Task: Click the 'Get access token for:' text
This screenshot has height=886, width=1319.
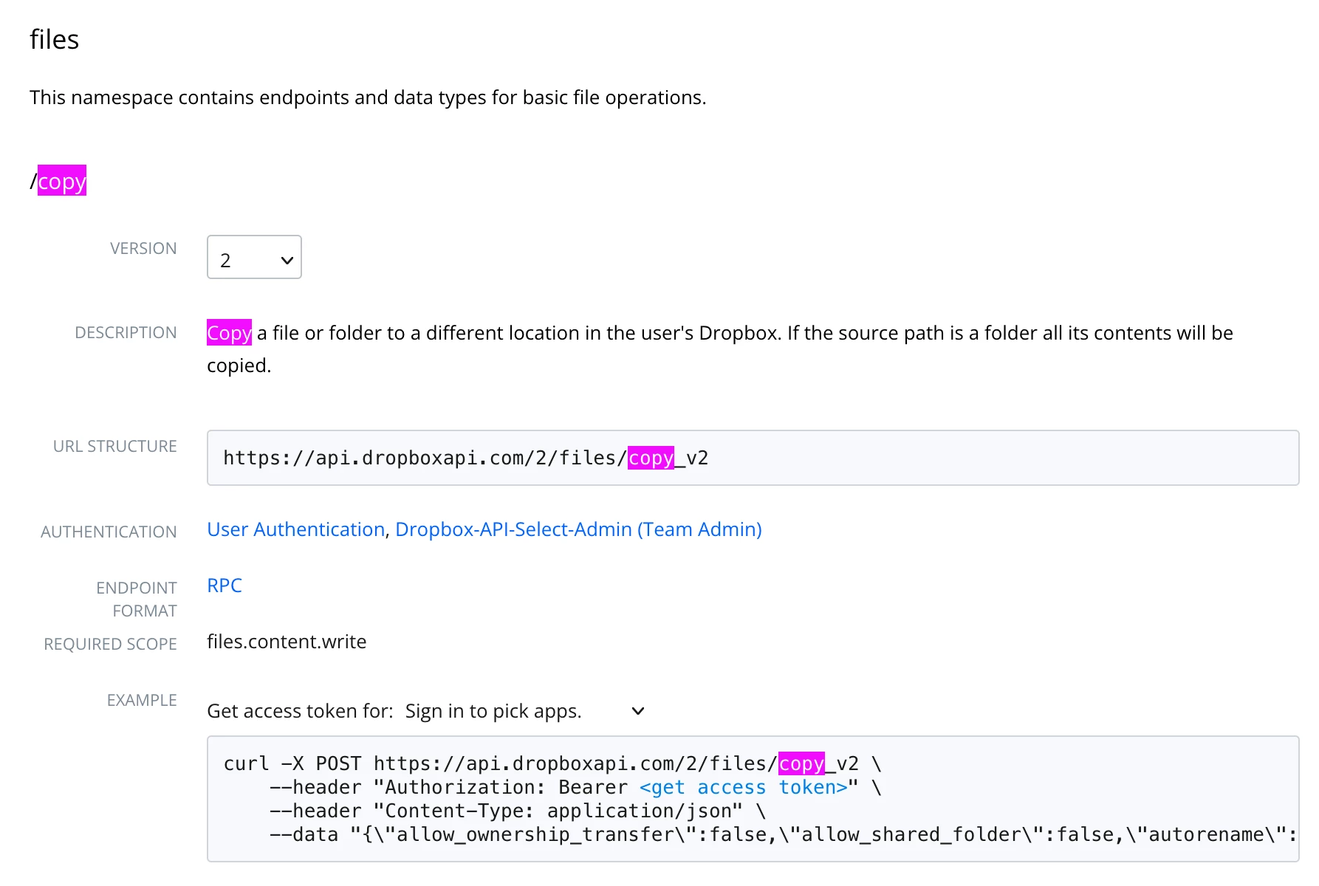Action: (300, 711)
